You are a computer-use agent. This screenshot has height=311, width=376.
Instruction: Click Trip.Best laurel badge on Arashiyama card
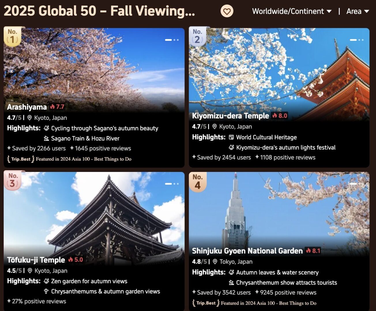20,159
